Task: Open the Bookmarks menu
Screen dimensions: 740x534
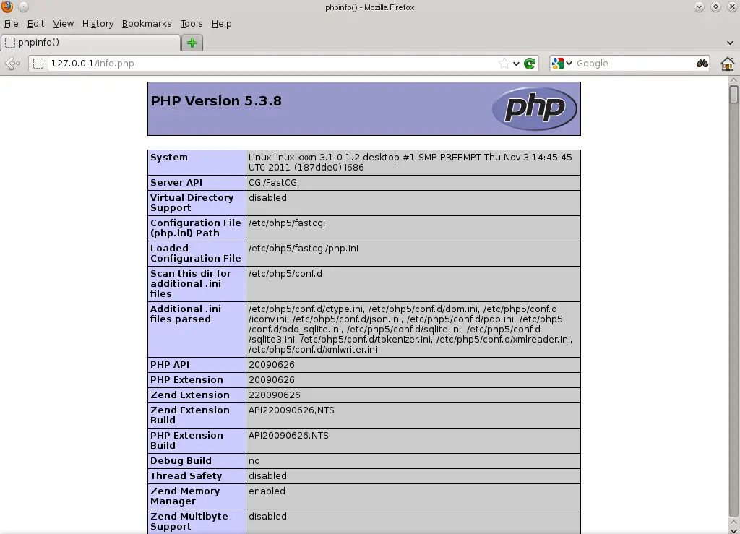Action: pyautogui.click(x=147, y=24)
